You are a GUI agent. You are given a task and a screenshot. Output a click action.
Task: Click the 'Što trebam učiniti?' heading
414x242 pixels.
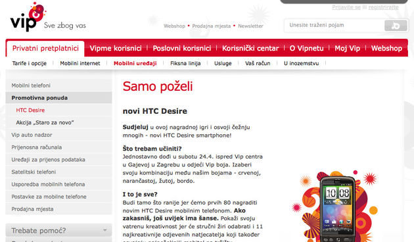[x=152, y=149]
